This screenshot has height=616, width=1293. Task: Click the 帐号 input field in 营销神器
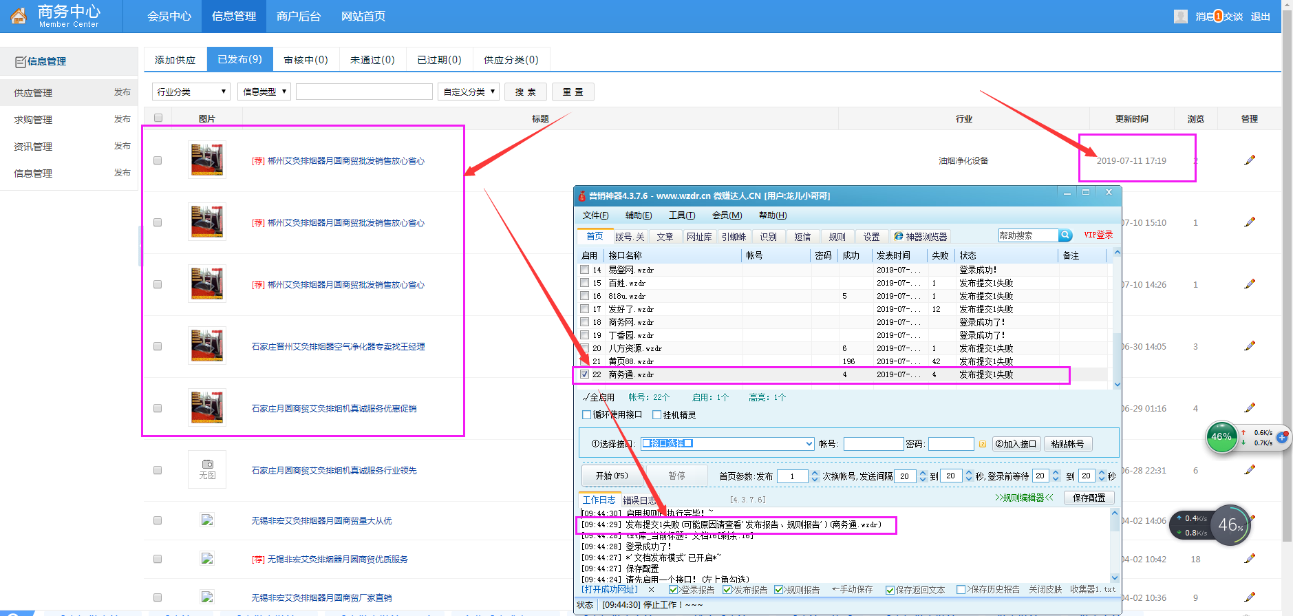point(873,444)
